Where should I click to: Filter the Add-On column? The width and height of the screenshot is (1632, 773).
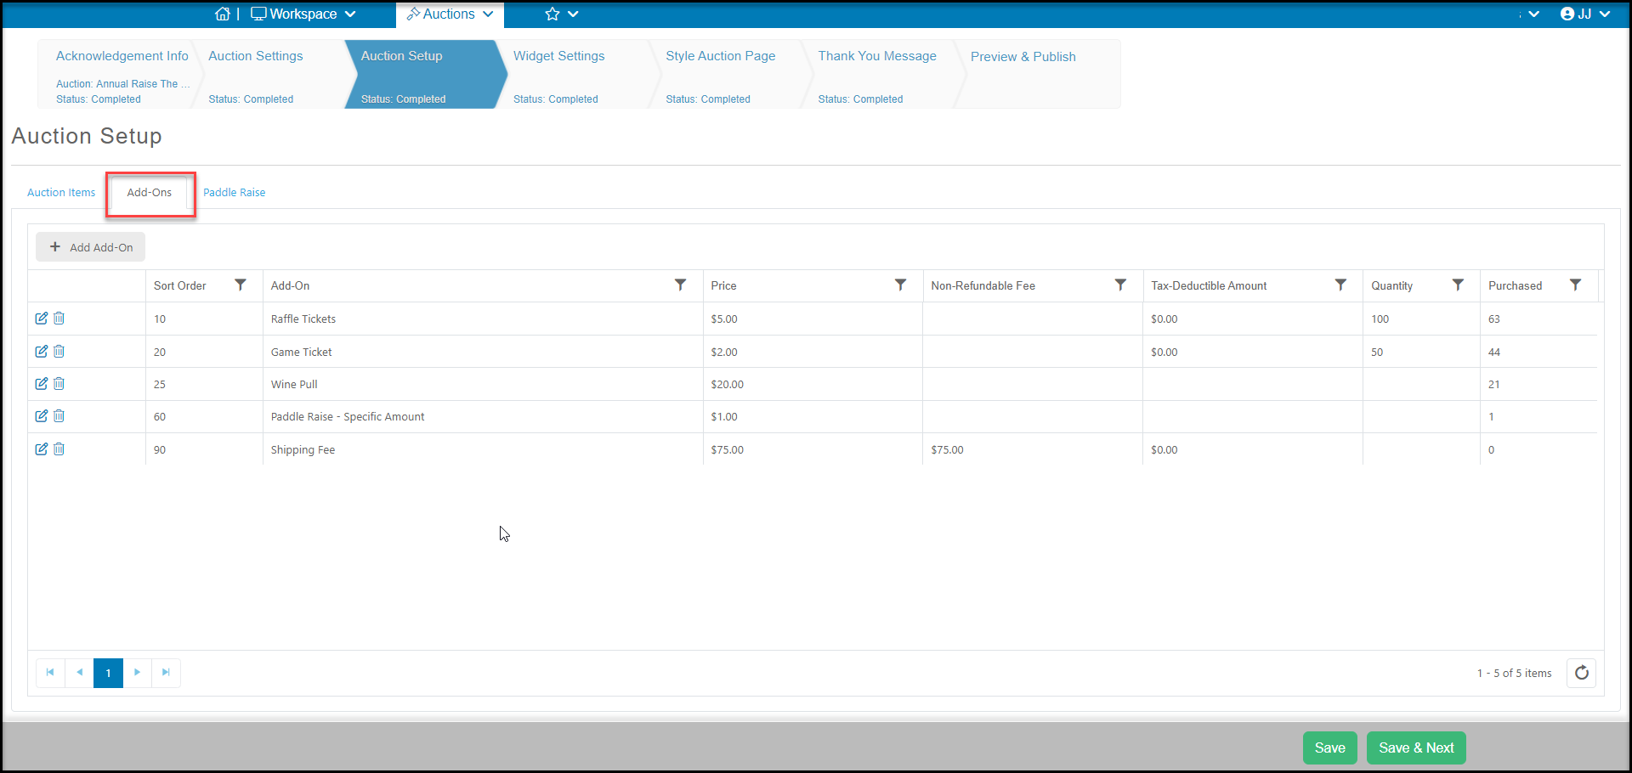pyautogui.click(x=681, y=285)
